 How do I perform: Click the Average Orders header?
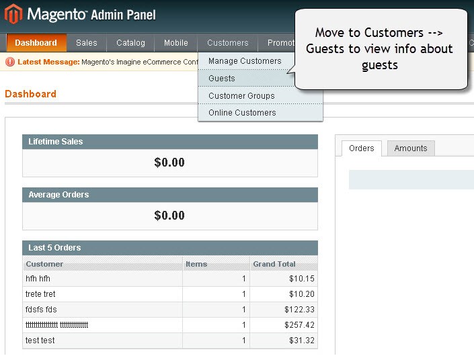pyautogui.click(x=170, y=195)
